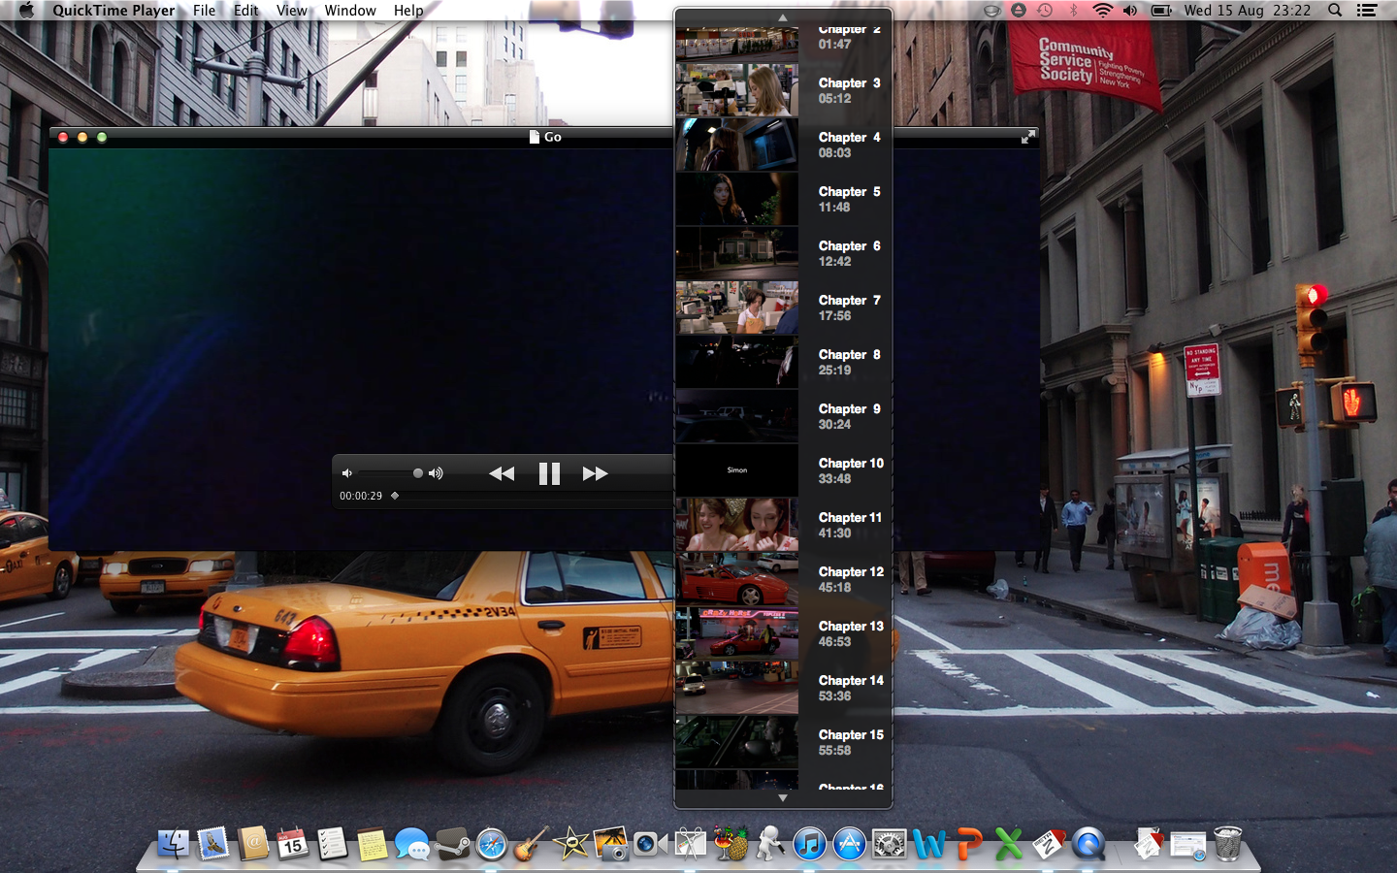Screen dimensions: 1397x873
Task: Open the Apple menu
Action: tap(26, 10)
